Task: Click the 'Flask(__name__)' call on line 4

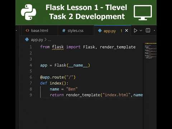Action: (72, 65)
